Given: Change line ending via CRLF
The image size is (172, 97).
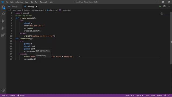Looking at the screenshot, I should 153,95.
